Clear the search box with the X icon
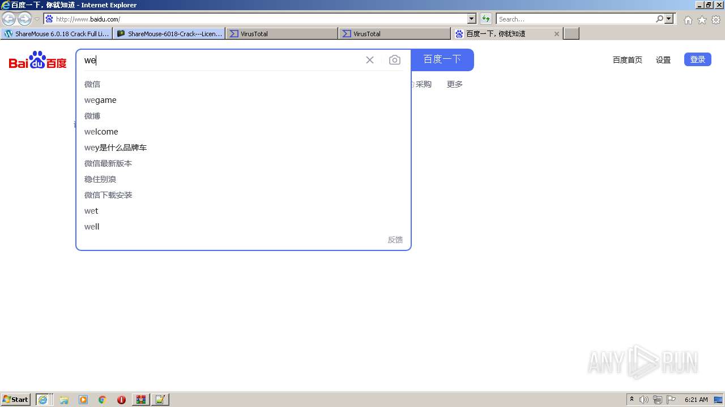725x407 pixels. click(370, 60)
